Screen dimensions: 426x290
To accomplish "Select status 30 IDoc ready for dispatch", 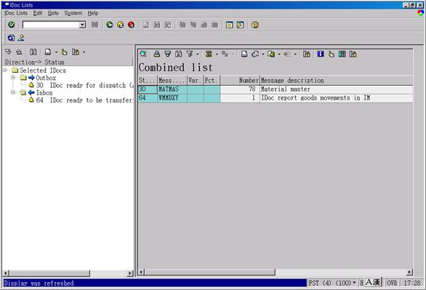I will tap(81, 85).
